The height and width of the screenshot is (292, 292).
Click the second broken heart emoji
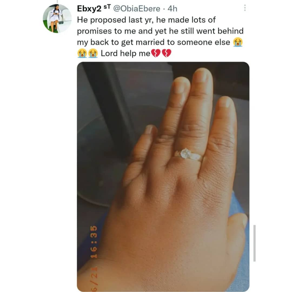[x=167, y=53]
